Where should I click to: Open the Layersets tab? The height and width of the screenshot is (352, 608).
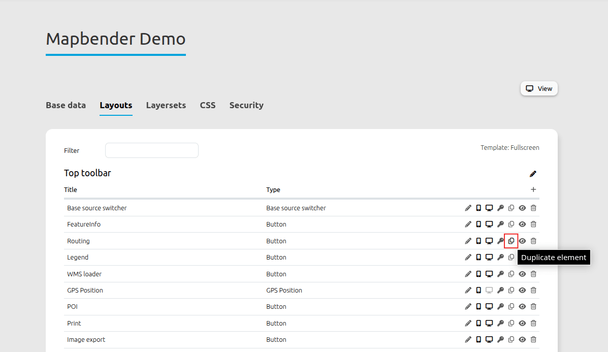[166, 106]
